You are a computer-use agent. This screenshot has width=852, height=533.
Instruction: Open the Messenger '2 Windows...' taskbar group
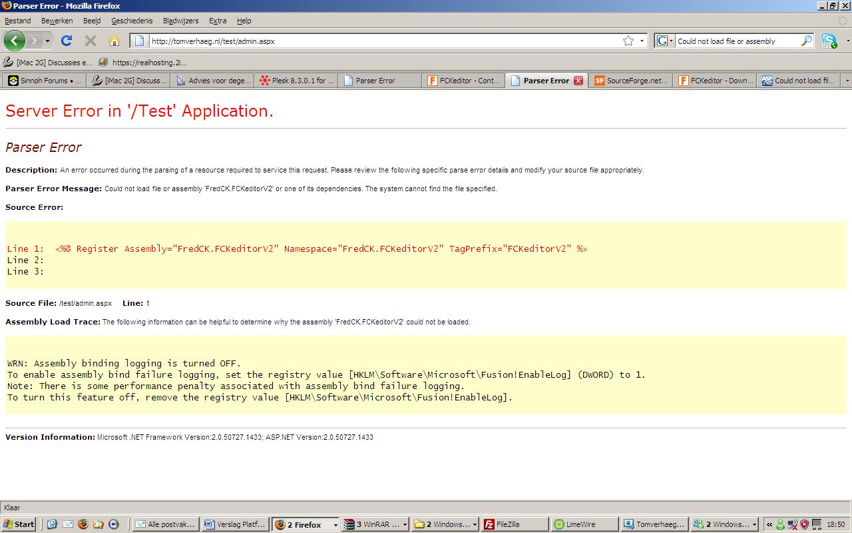tap(725, 524)
